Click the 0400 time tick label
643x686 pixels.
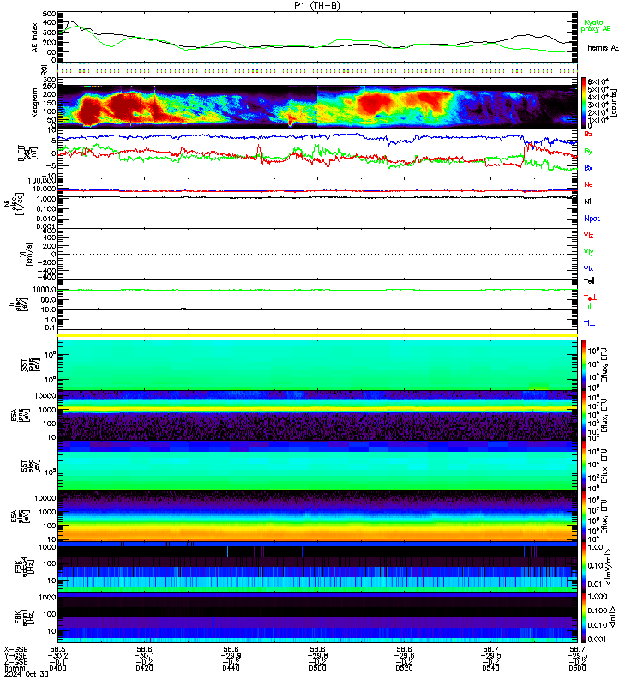point(57,668)
